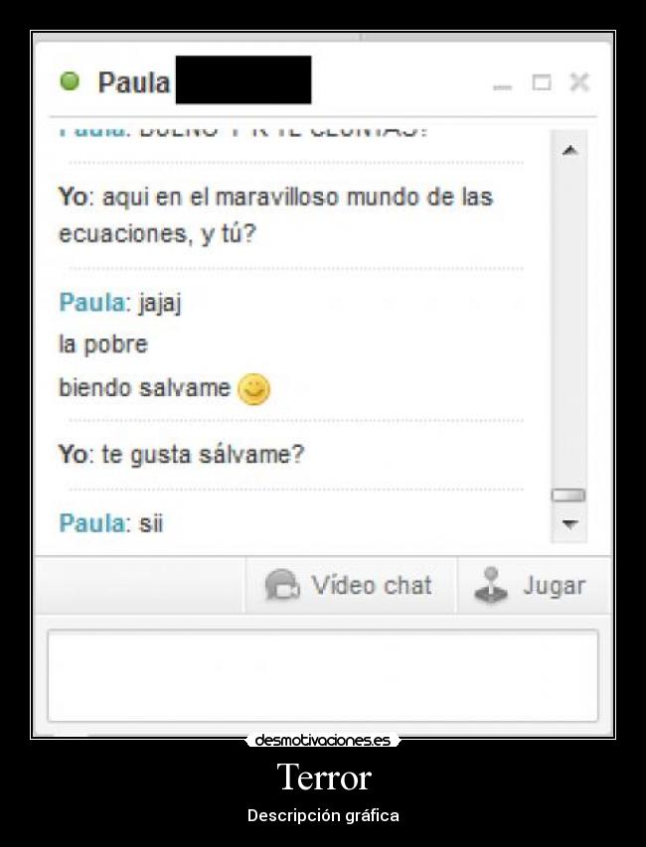Focus the message text input box

point(323,675)
